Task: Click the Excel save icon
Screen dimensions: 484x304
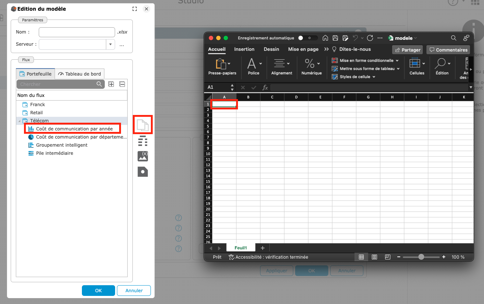Action: pos(335,38)
